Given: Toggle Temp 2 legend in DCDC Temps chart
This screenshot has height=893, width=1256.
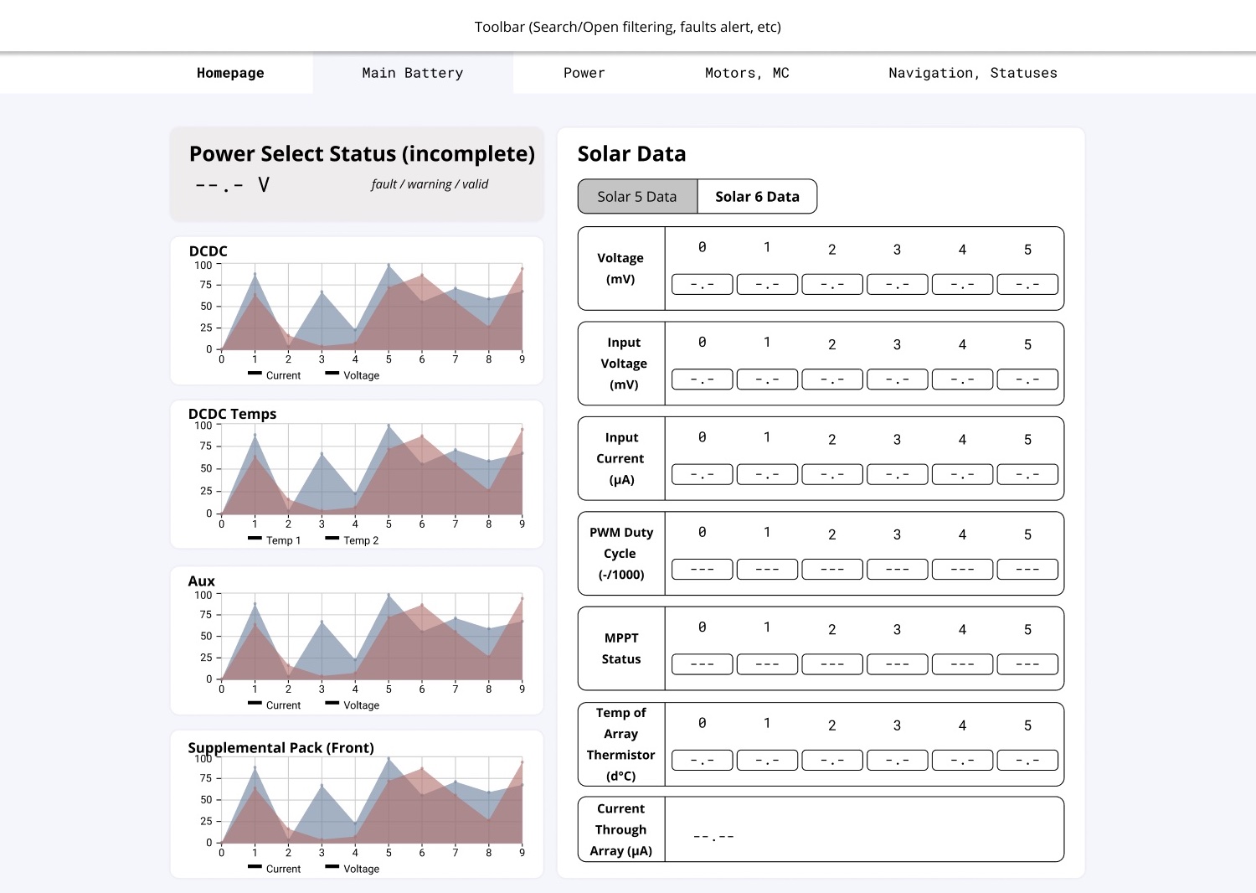Looking at the screenshot, I should 353,540.
